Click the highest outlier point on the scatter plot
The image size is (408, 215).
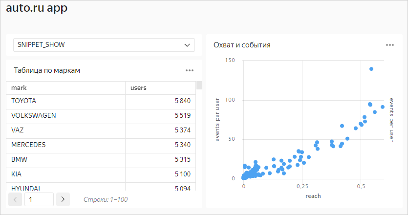point(371,69)
